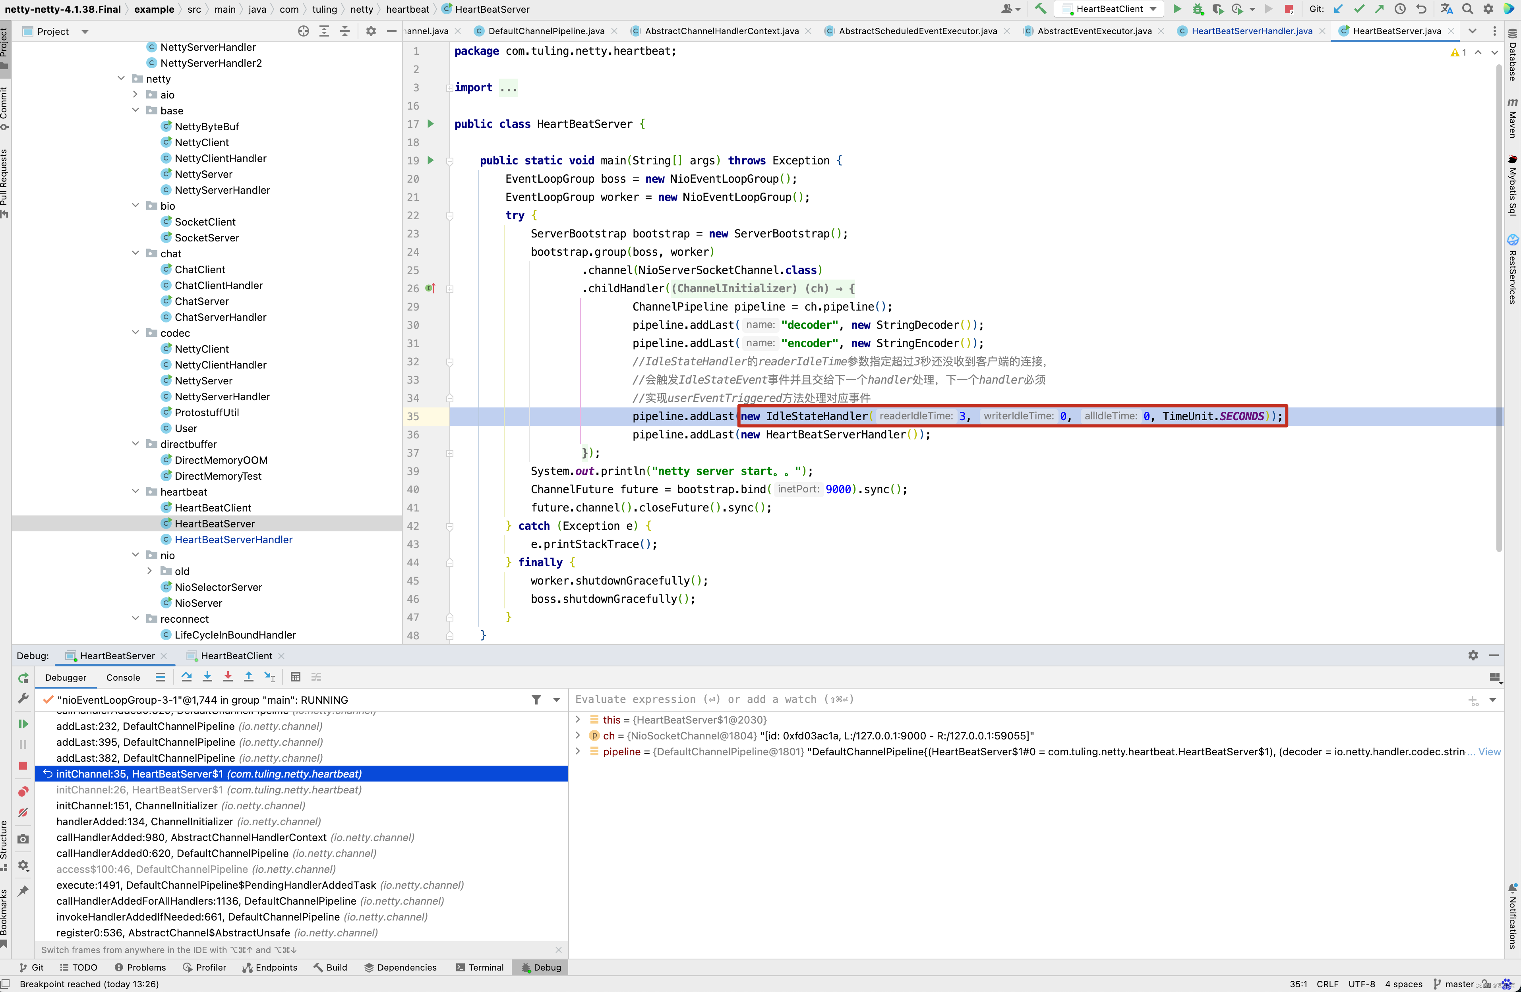
Task: Run main method gutter arrow line 19
Action: [x=431, y=160]
